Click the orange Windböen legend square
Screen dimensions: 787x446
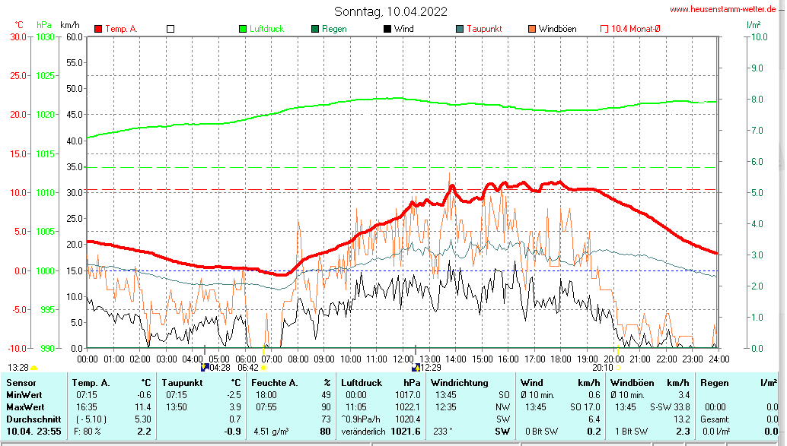531,29
